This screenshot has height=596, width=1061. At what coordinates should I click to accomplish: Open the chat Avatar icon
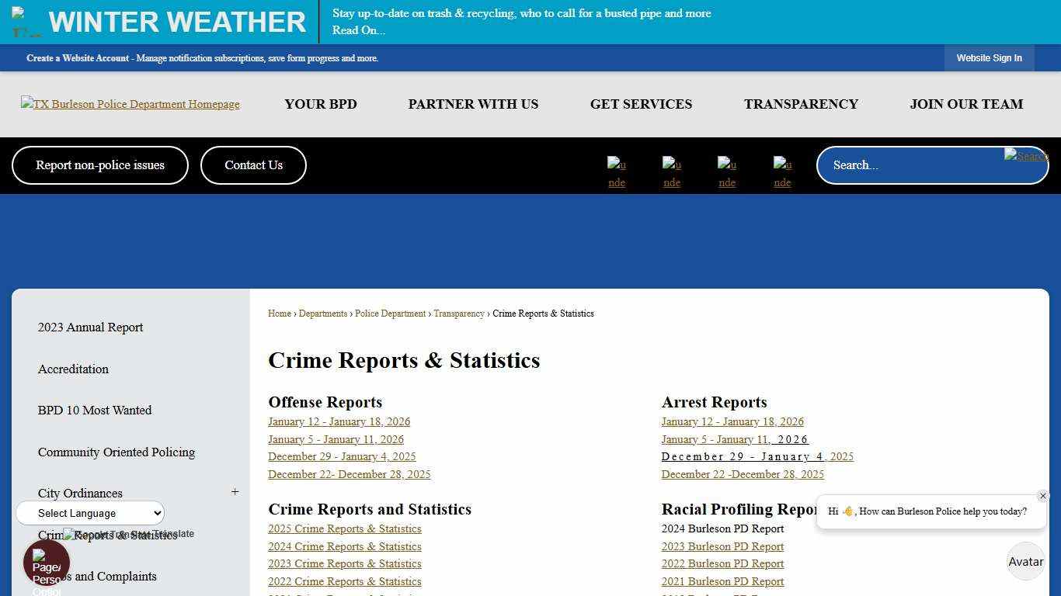[x=1025, y=561]
